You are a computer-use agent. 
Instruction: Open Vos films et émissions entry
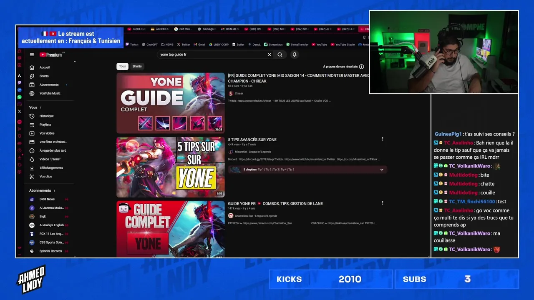click(48, 142)
